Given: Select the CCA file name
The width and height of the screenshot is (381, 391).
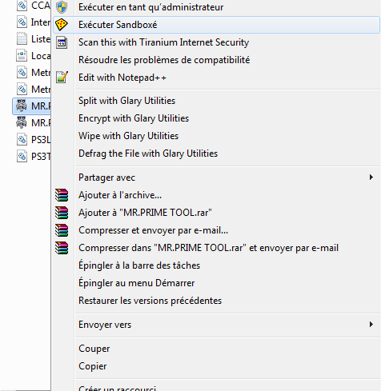Looking at the screenshot, I should coord(41,6).
